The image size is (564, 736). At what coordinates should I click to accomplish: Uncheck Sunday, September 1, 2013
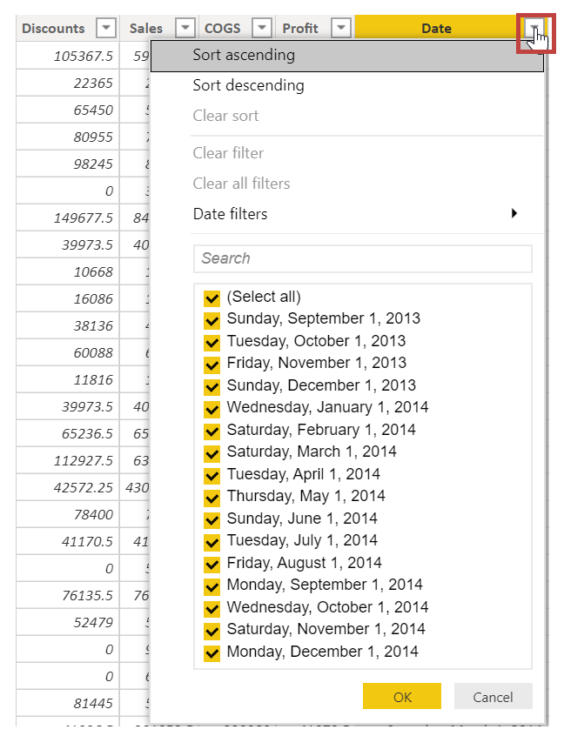coord(211,320)
